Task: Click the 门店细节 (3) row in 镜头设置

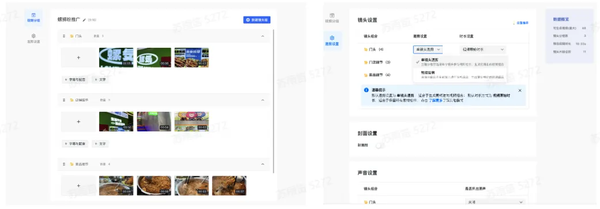Action: coord(378,62)
